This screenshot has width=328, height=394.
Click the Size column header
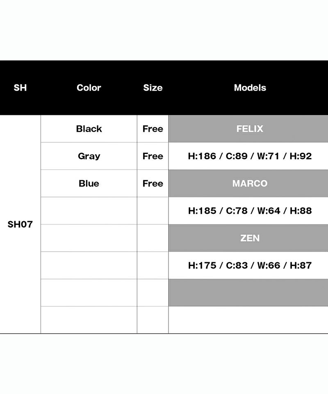[153, 88]
